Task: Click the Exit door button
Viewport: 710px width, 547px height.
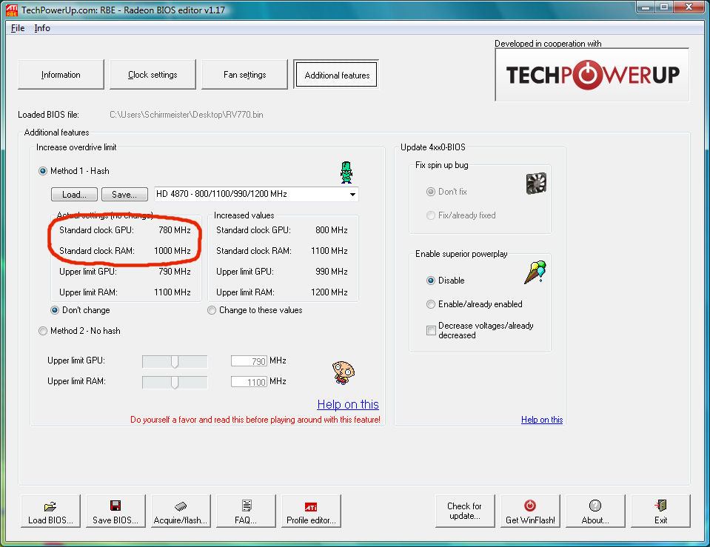Action: click(x=660, y=511)
